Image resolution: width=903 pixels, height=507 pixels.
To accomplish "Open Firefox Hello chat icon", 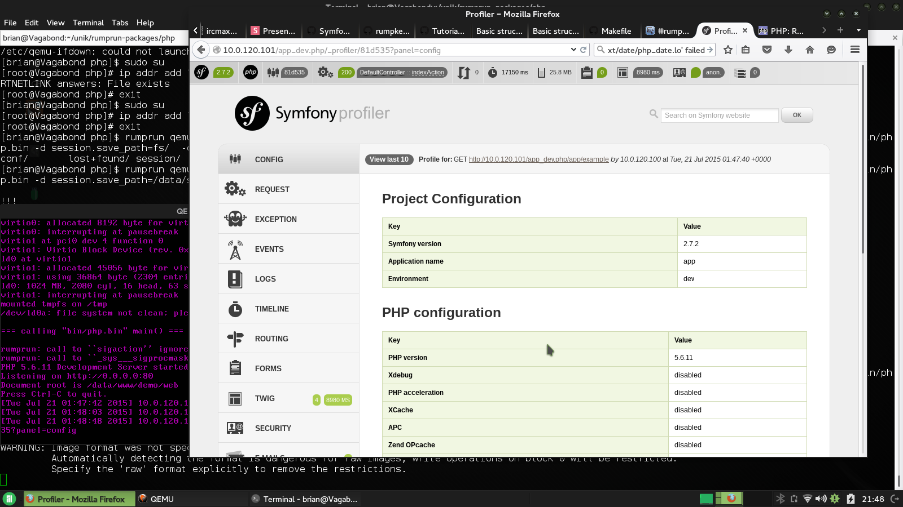I will [831, 50].
